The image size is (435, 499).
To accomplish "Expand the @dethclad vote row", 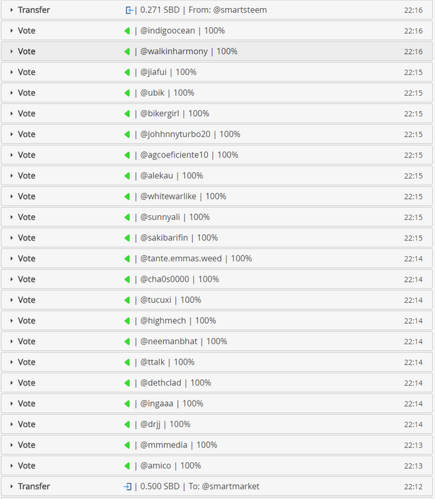I will click(12, 382).
